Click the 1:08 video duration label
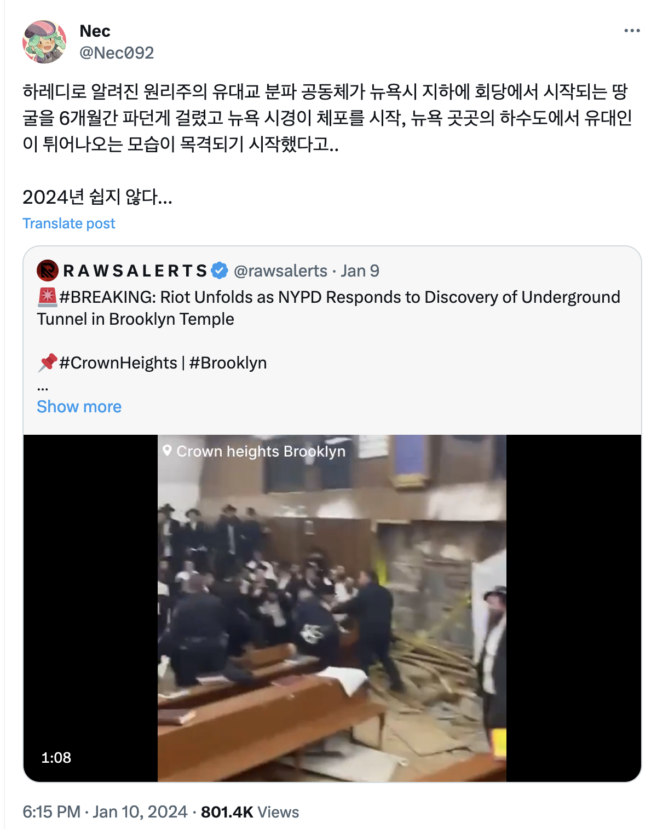The height and width of the screenshot is (829, 657). point(56,758)
